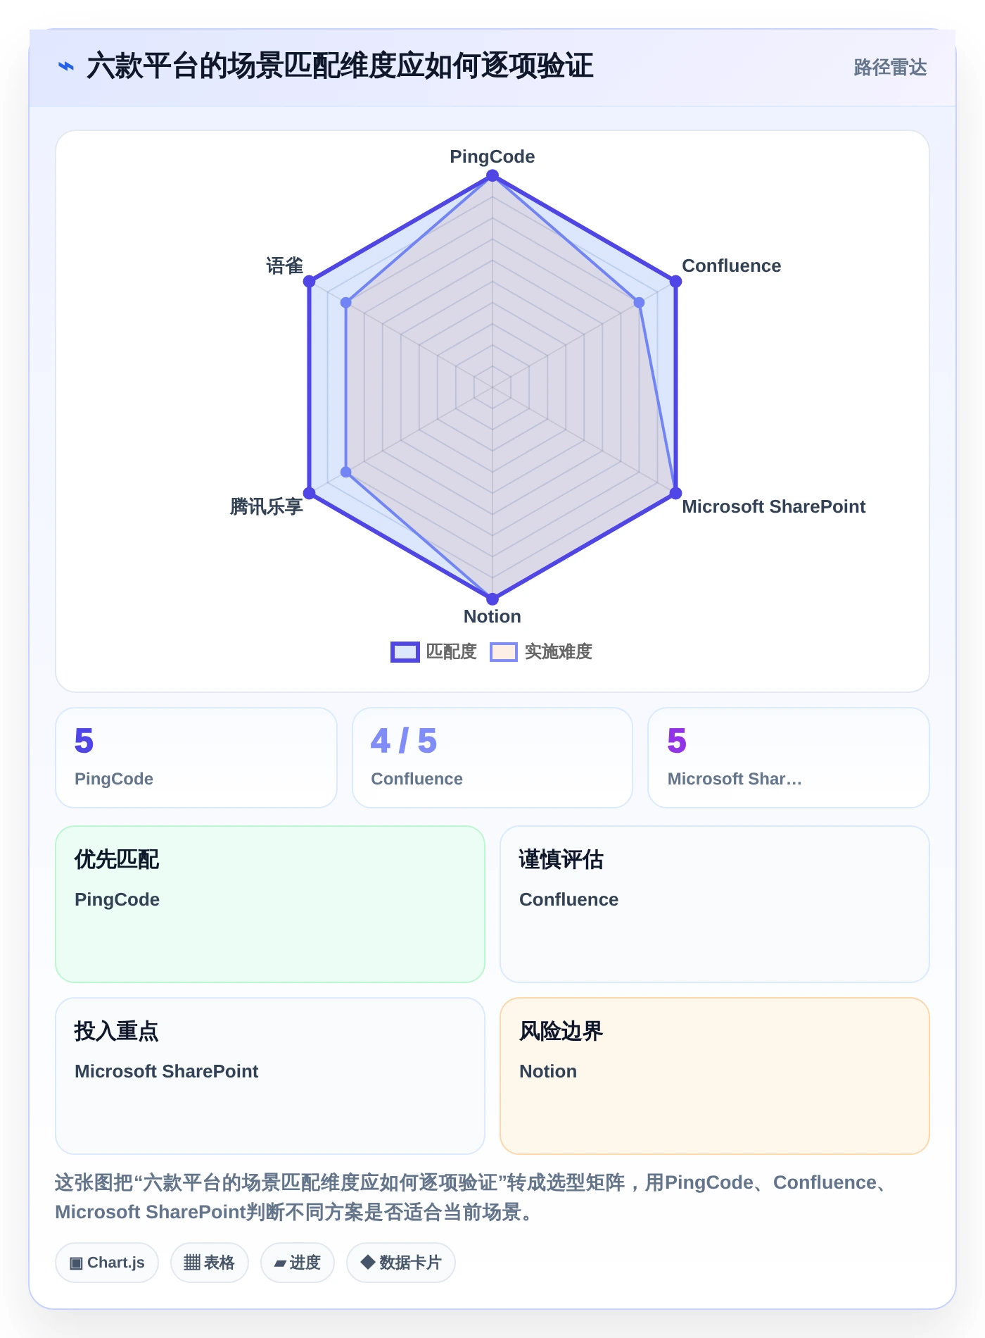
Task: Click the 数据卡片 tag chip
Action: point(401,1263)
